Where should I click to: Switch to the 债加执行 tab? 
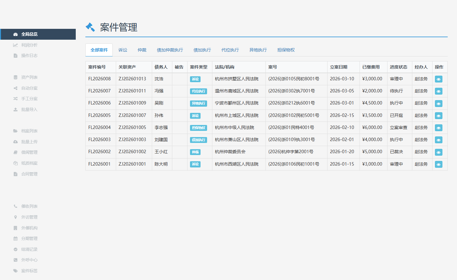click(x=202, y=50)
